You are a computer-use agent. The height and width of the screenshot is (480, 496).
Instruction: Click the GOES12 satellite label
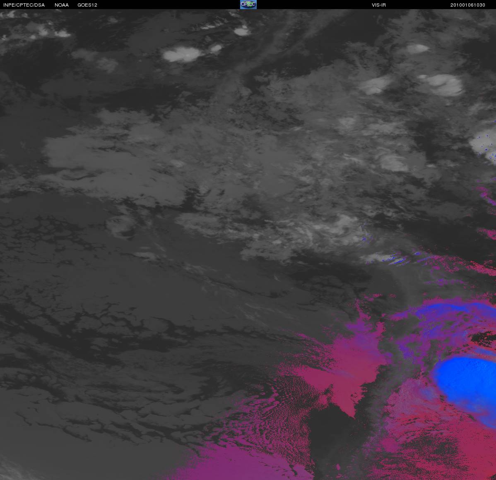[x=87, y=5]
